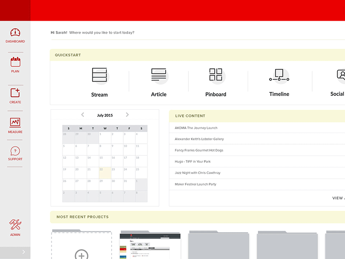This screenshot has height=259, width=345.
Task: Select July 1 in the calendar
Action: pos(105,138)
